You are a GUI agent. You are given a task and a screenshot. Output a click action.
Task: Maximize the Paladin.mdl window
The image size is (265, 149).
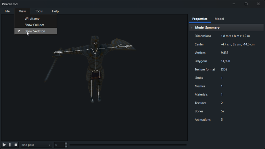tap(246, 4)
